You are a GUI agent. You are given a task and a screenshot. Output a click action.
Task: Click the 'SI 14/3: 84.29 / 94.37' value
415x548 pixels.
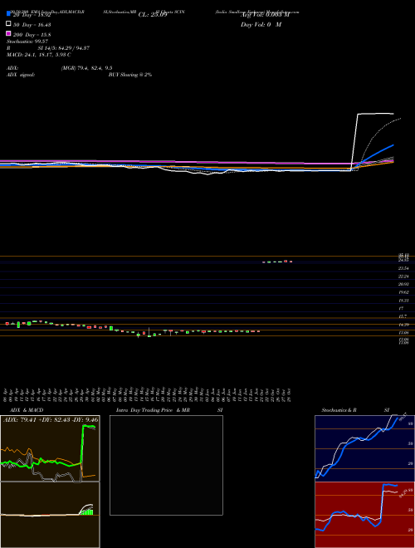(64, 48)
